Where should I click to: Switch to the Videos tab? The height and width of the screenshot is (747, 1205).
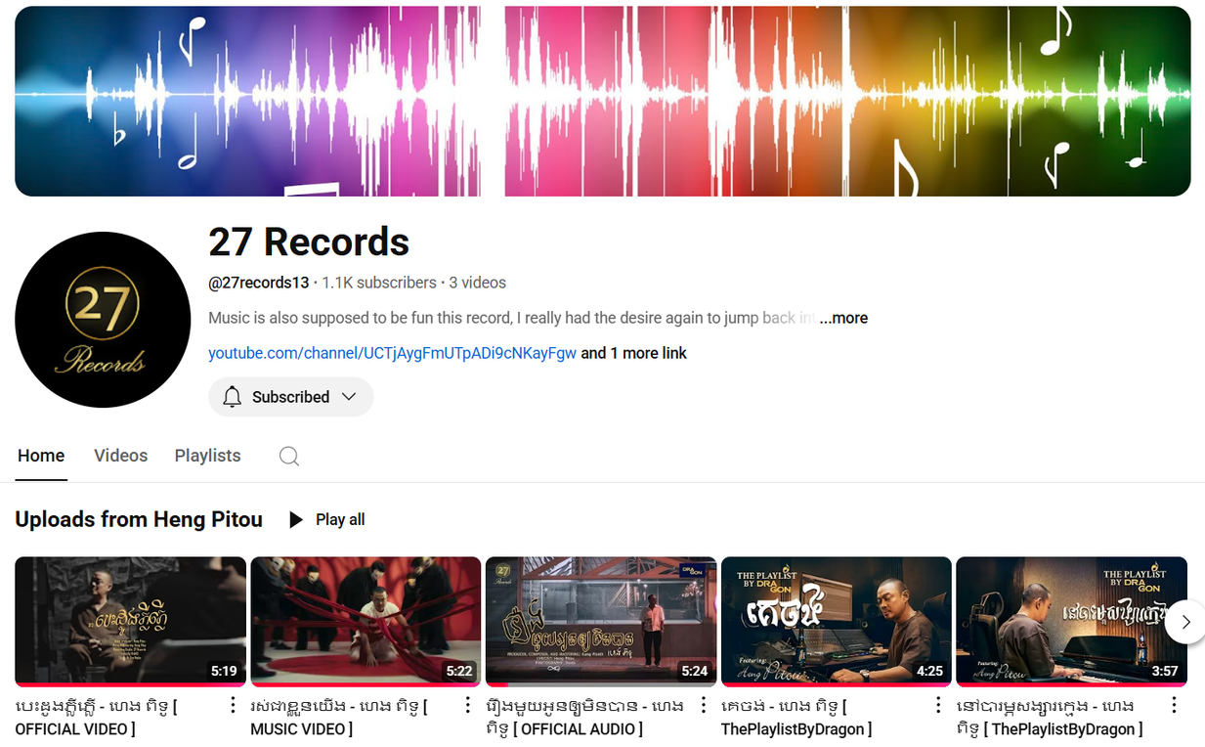[120, 456]
